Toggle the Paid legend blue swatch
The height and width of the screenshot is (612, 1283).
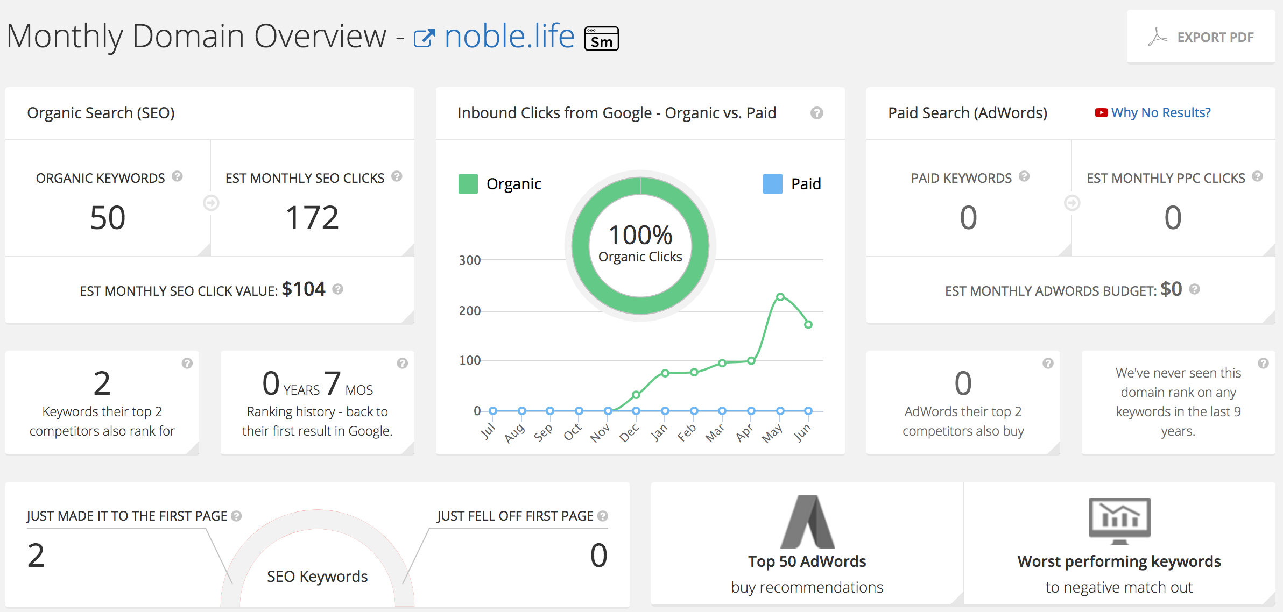(772, 184)
